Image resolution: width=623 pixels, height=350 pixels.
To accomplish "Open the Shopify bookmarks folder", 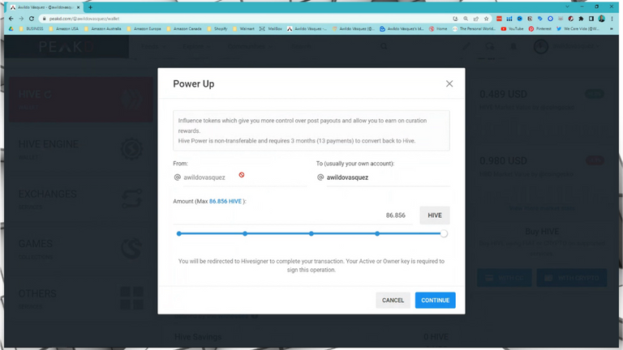I will coord(217,28).
